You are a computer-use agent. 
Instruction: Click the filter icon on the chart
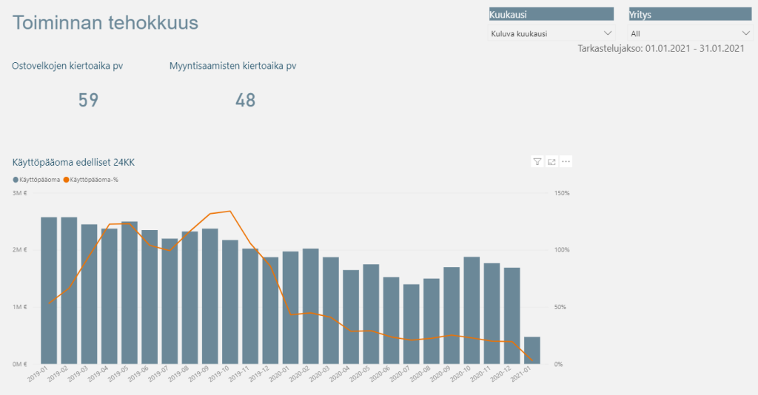point(537,161)
